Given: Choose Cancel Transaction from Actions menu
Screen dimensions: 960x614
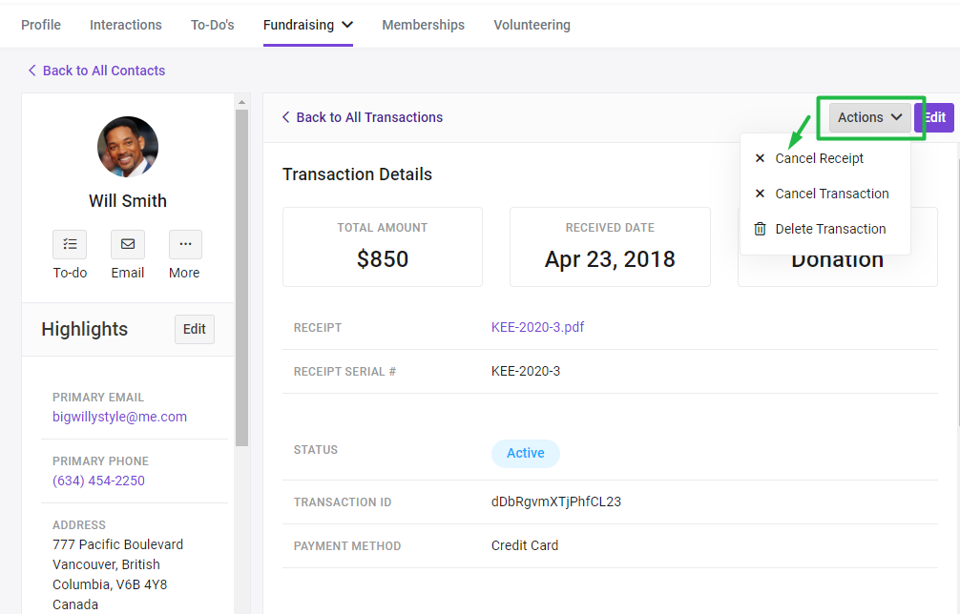Looking at the screenshot, I should click(832, 194).
